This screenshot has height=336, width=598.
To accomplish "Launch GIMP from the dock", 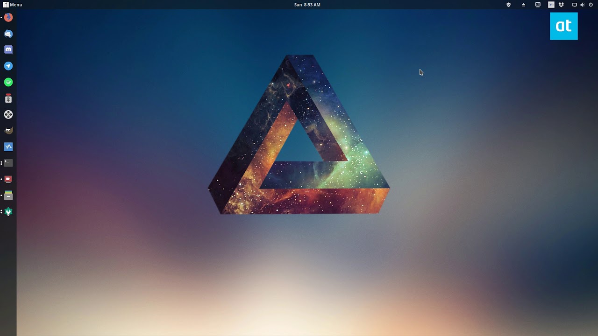I will coord(8,131).
